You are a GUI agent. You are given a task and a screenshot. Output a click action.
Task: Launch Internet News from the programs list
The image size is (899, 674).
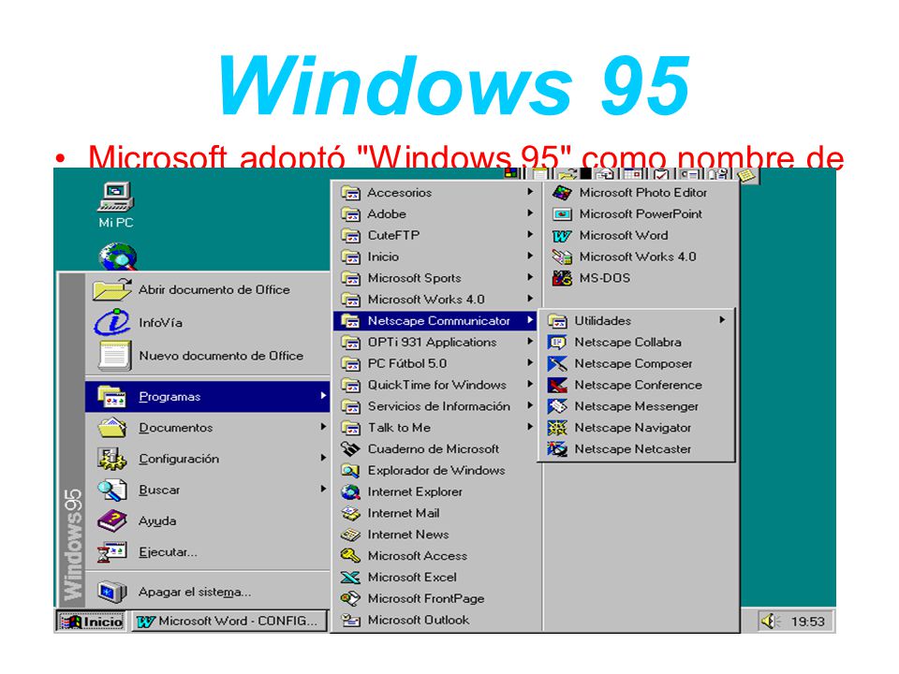(435, 535)
